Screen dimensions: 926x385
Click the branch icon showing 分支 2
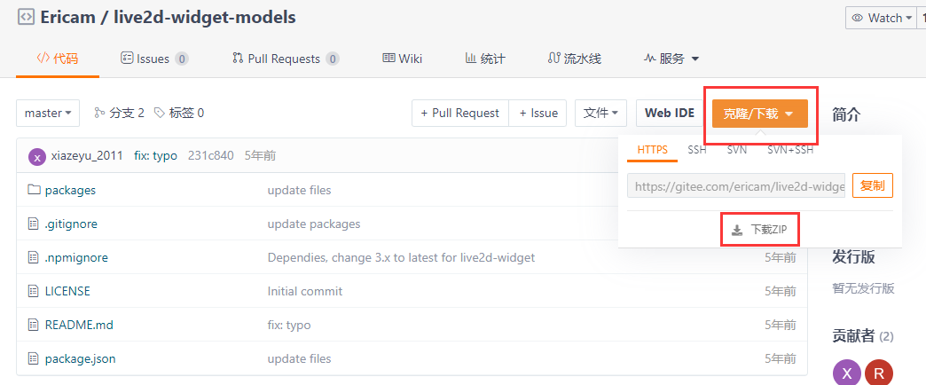pos(100,113)
